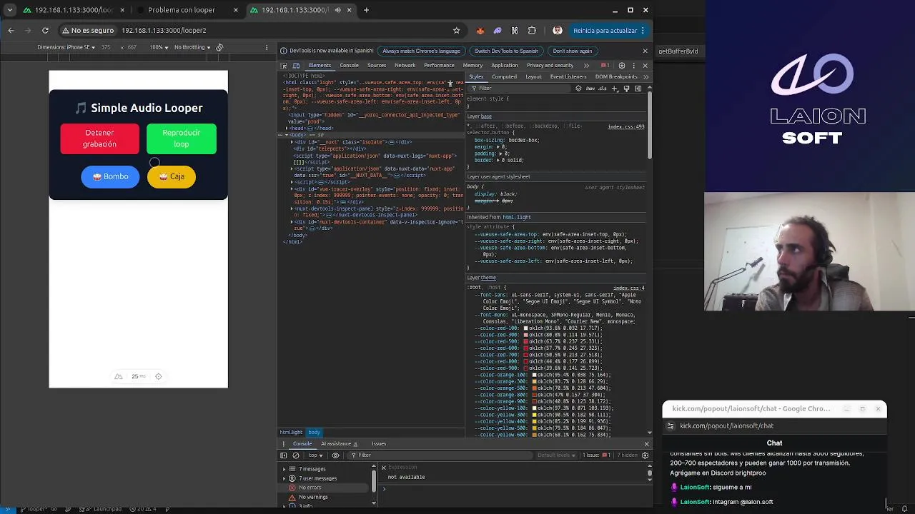Viewport: 915px width, 514px height.
Task: Open the Dimensions iPhone SE dropdown
Action: click(65, 47)
